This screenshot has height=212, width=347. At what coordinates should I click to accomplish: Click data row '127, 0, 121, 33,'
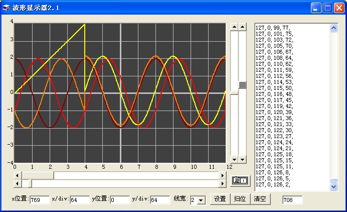(x=274, y=124)
